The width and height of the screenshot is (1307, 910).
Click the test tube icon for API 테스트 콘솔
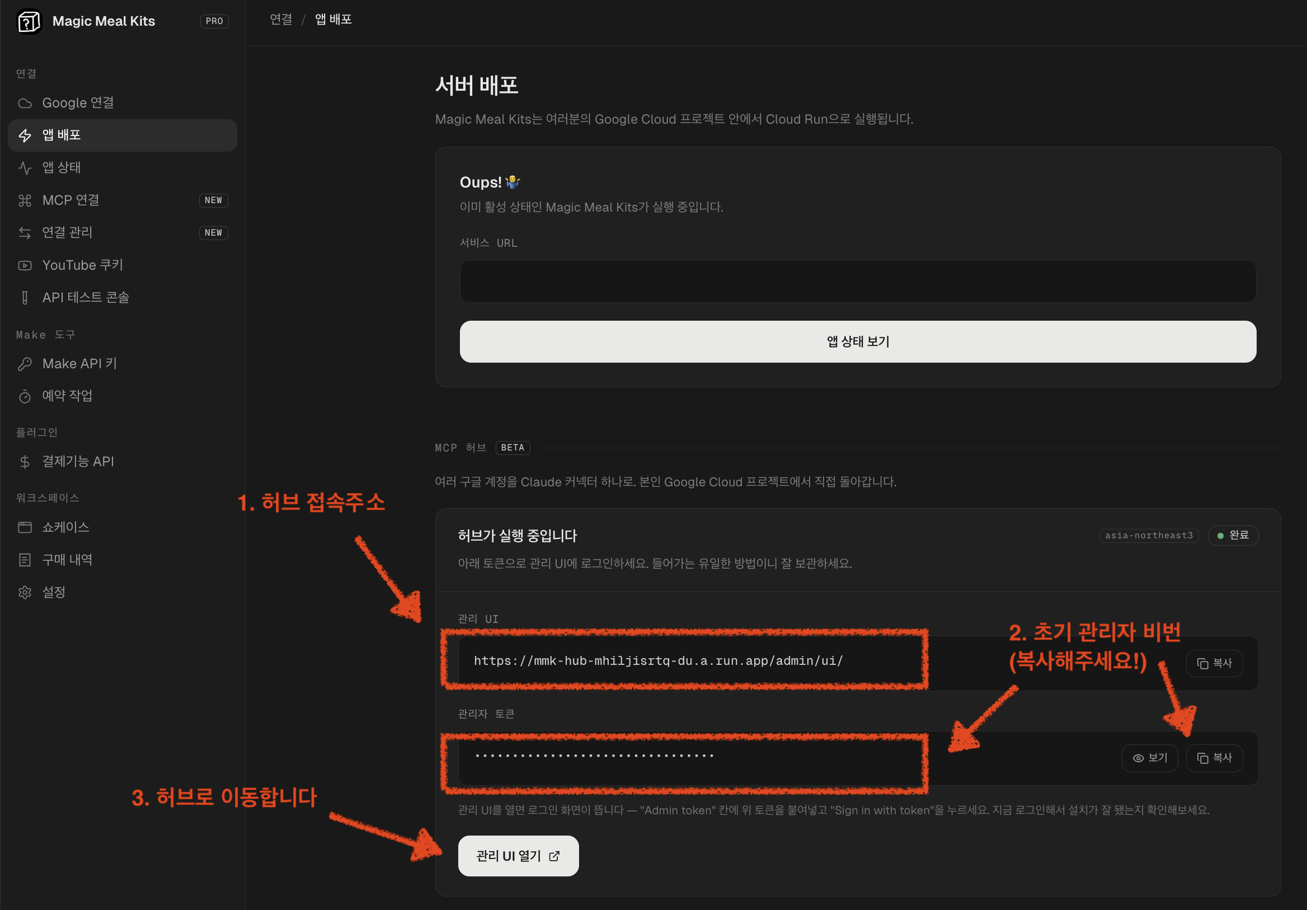25,298
